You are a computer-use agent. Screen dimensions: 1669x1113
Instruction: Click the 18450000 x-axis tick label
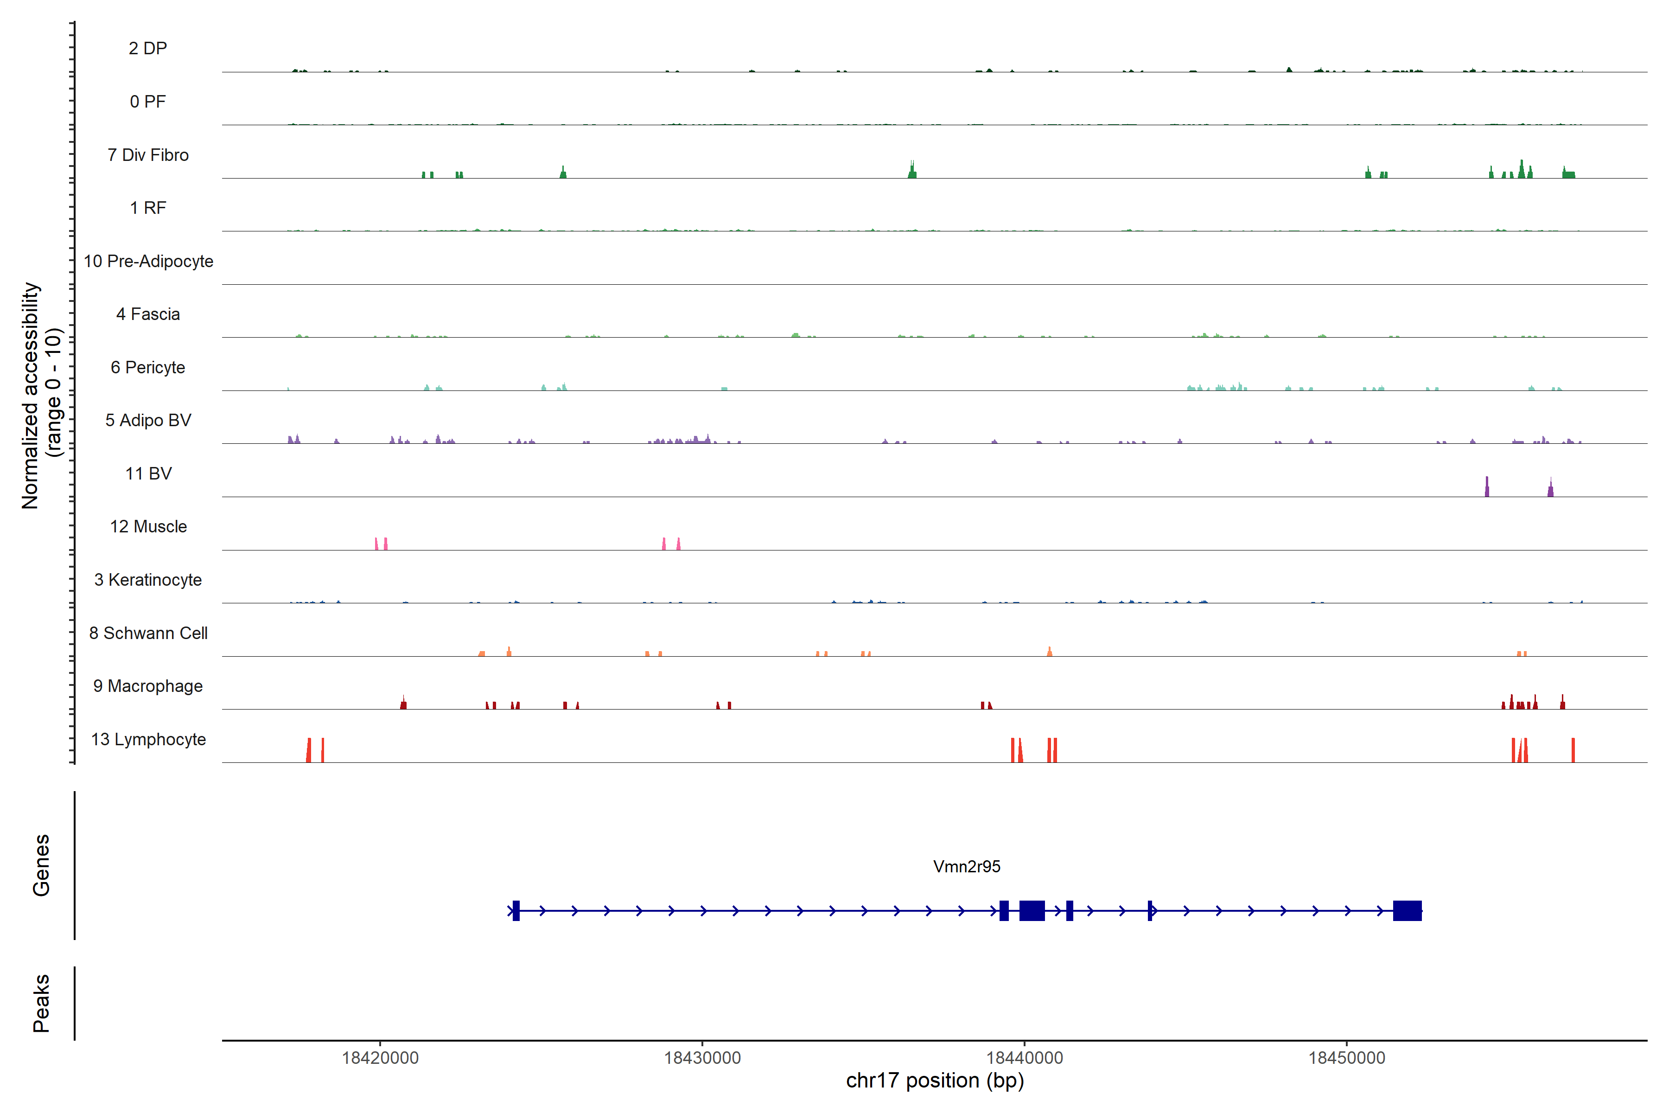point(1346,1058)
